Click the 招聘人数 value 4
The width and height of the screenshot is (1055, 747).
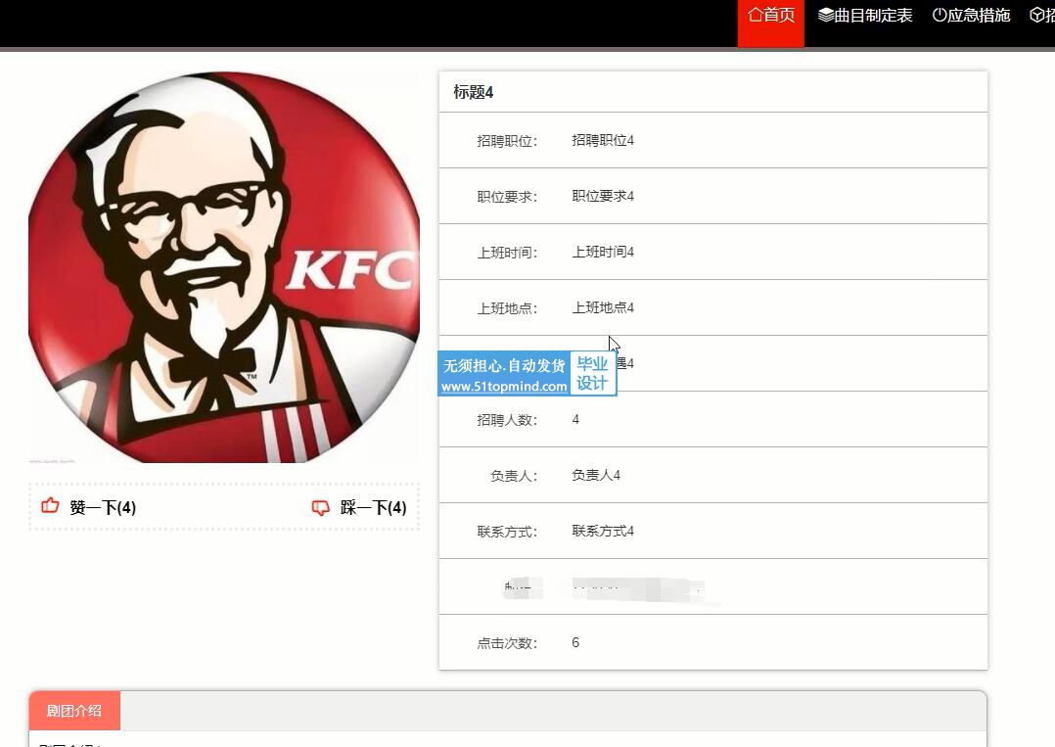tap(575, 419)
